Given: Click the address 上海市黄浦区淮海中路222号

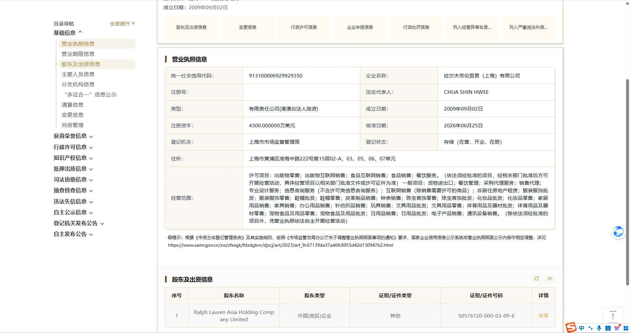Looking at the screenshot, I should [x=322, y=159].
